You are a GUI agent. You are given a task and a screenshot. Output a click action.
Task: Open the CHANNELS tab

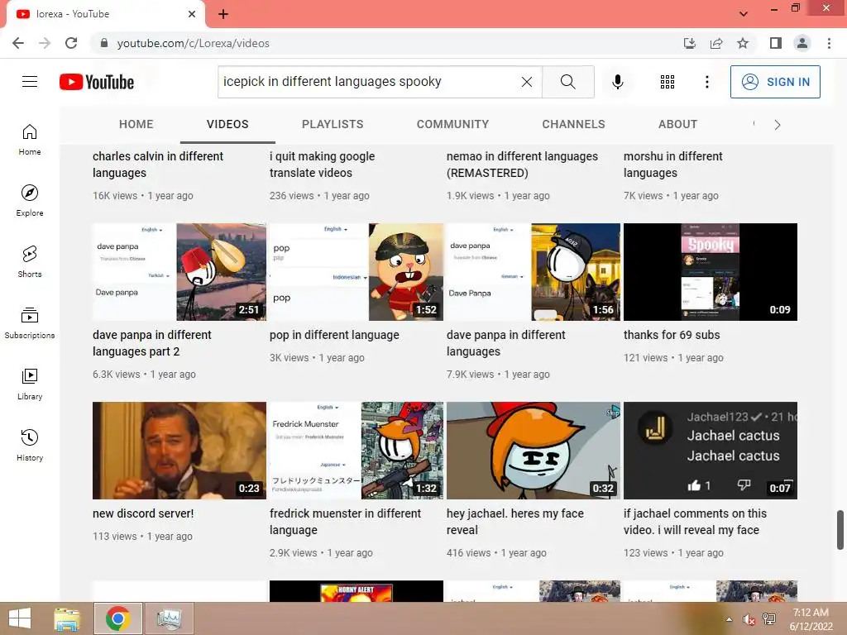click(574, 124)
